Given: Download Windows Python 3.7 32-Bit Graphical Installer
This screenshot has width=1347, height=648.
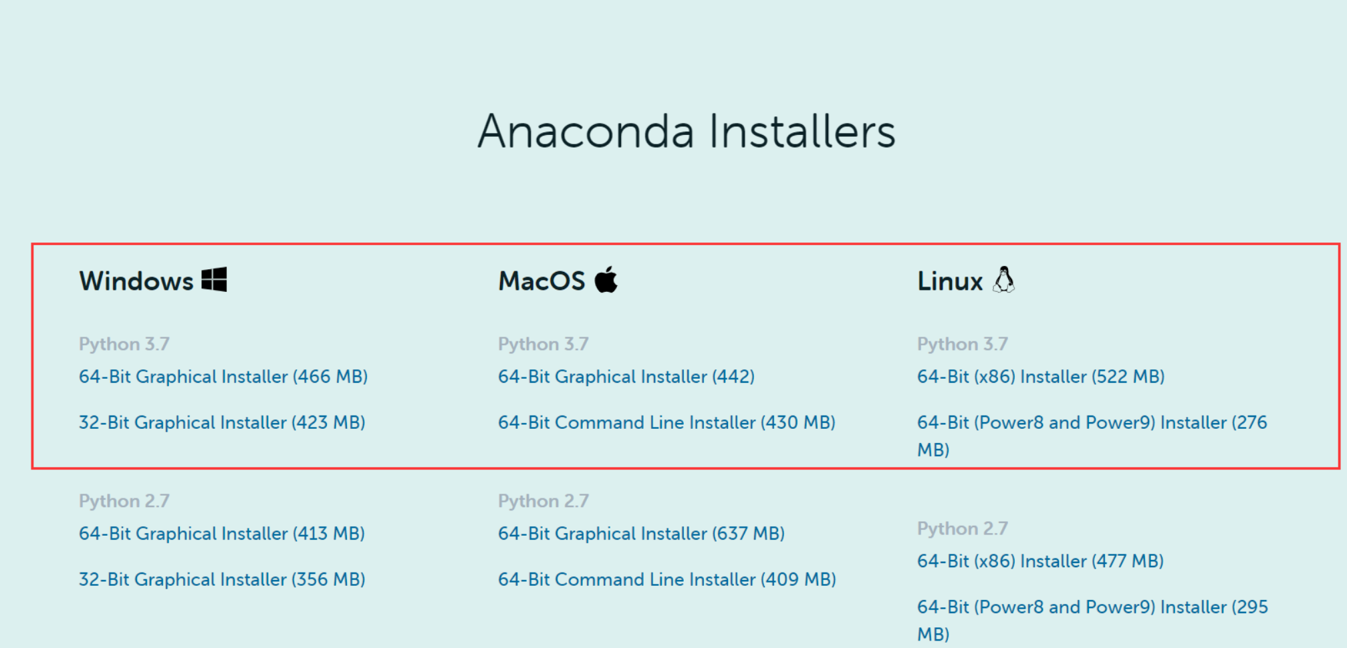Looking at the screenshot, I should (222, 423).
